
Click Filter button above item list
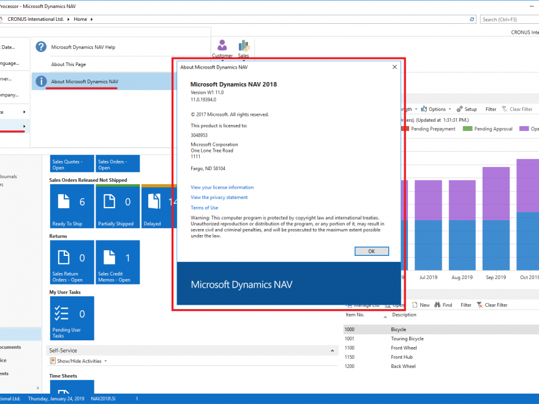pos(466,305)
